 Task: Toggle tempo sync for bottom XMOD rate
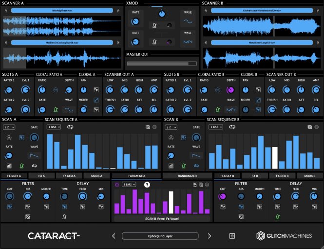pos(154,42)
